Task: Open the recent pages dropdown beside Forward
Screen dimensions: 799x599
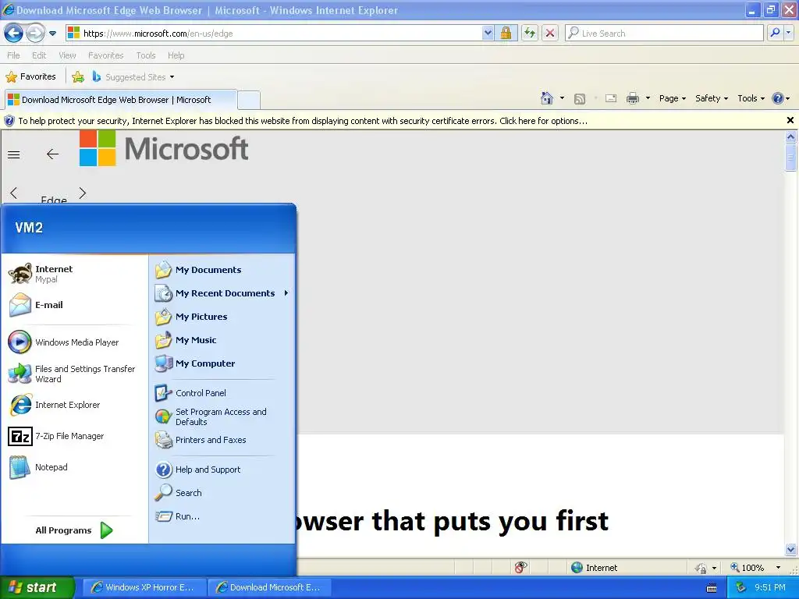Action: coord(52,34)
